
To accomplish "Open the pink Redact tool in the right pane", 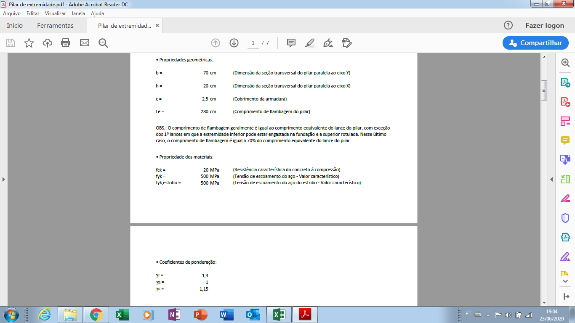I will (x=565, y=199).
